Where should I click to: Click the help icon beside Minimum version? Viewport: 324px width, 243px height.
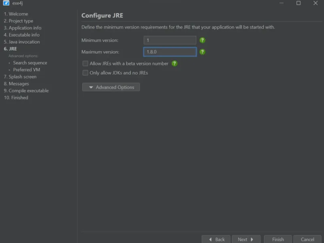point(202,40)
